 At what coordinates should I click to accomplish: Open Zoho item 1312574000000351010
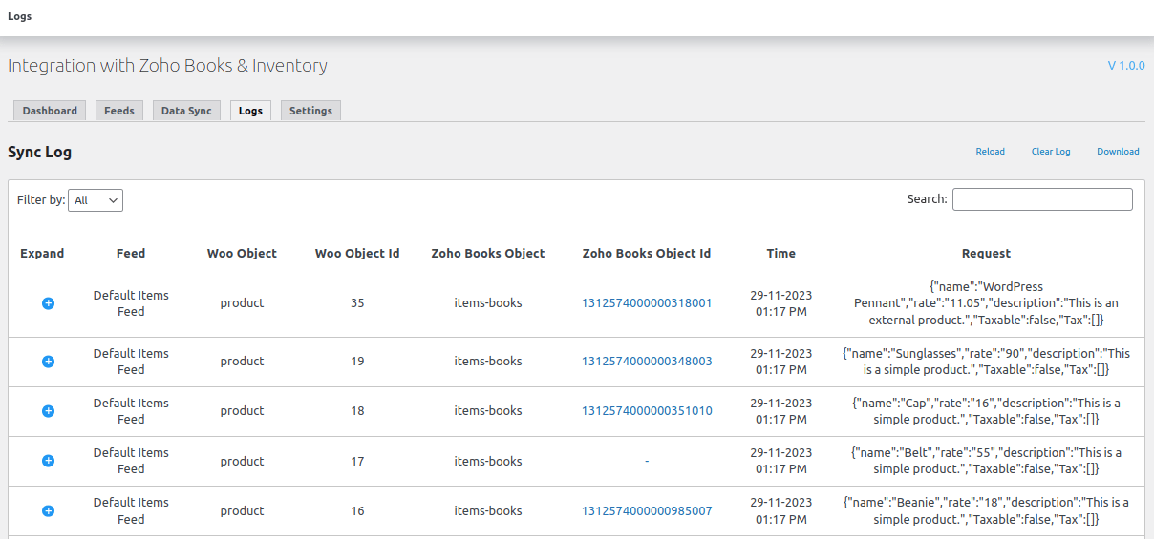pos(647,411)
